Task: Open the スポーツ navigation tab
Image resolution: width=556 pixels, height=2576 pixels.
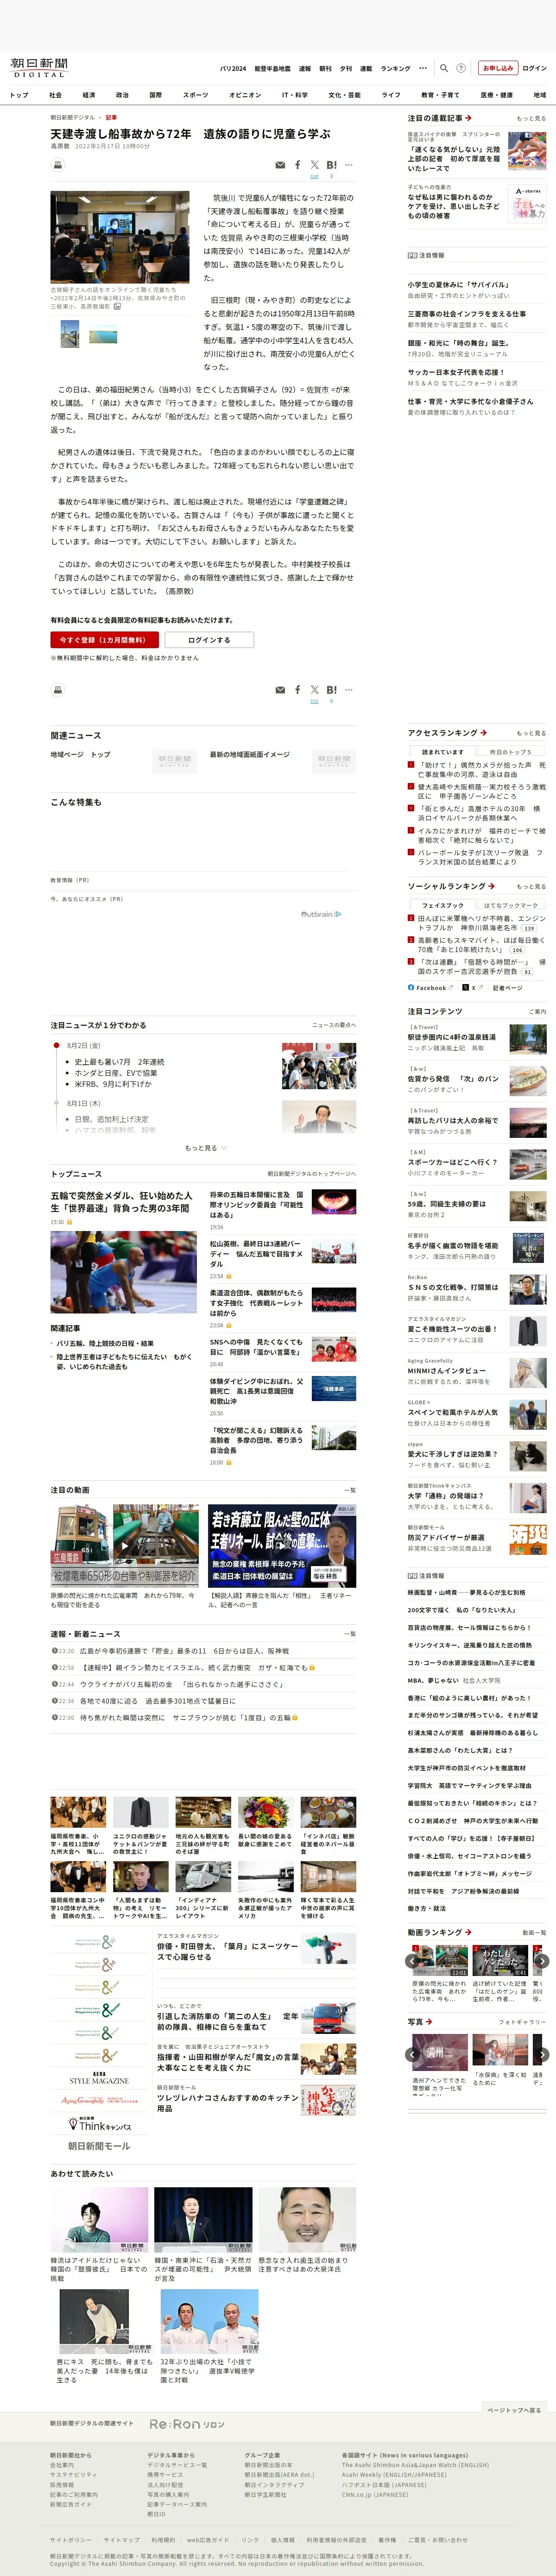Action: coord(196,95)
